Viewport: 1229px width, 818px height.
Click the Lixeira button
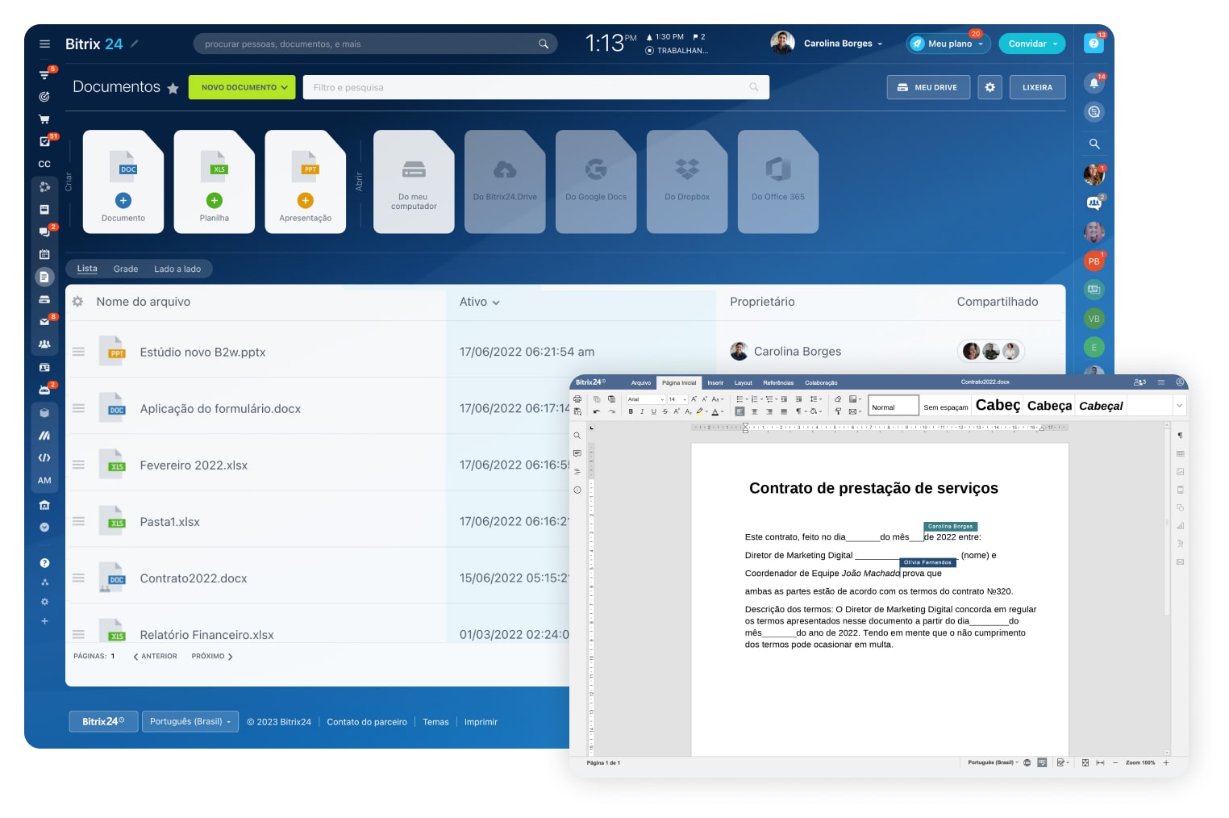coord(1037,87)
